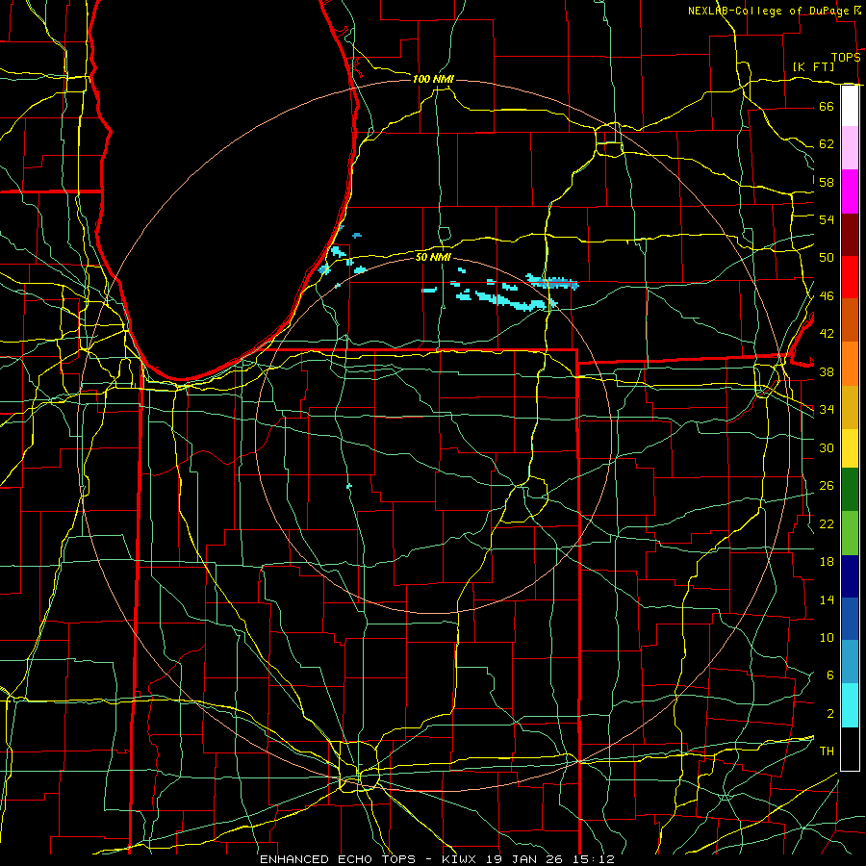The width and height of the screenshot is (866, 866).
Task: Select the 18 legend value
Action: coord(827,562)
